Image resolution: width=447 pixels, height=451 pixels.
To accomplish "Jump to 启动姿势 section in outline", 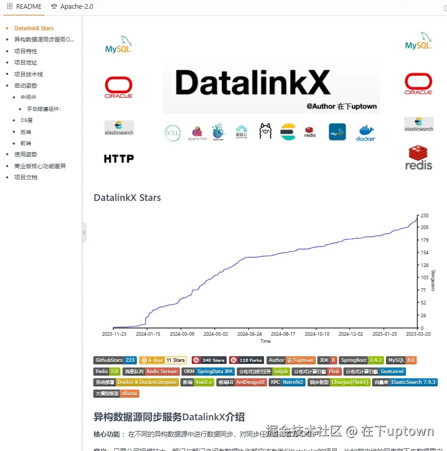I will tap(26, 86).
